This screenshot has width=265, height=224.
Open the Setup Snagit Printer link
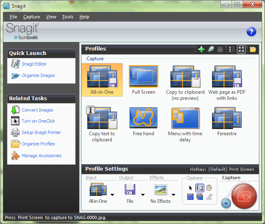click(x=41, y=132)
